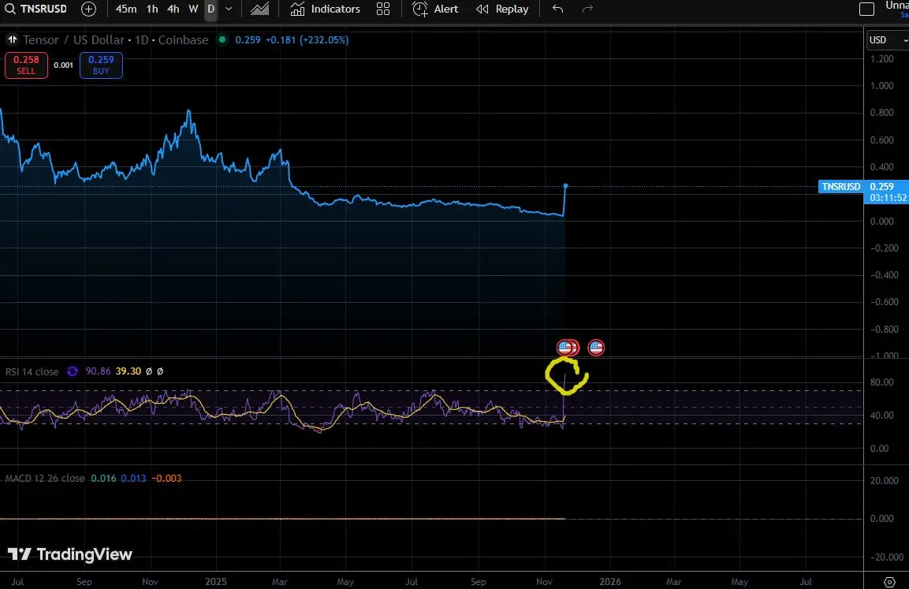Select the D daily interval

tap(210, 9)
